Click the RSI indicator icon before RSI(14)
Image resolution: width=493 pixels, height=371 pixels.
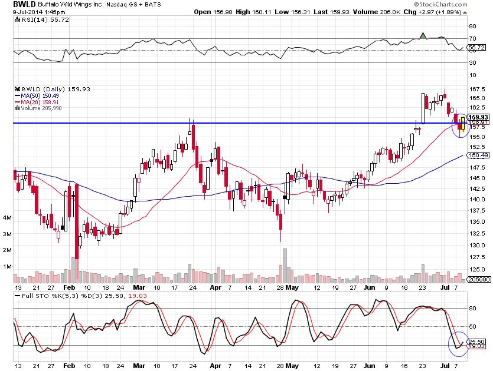(x=18, y=20)
